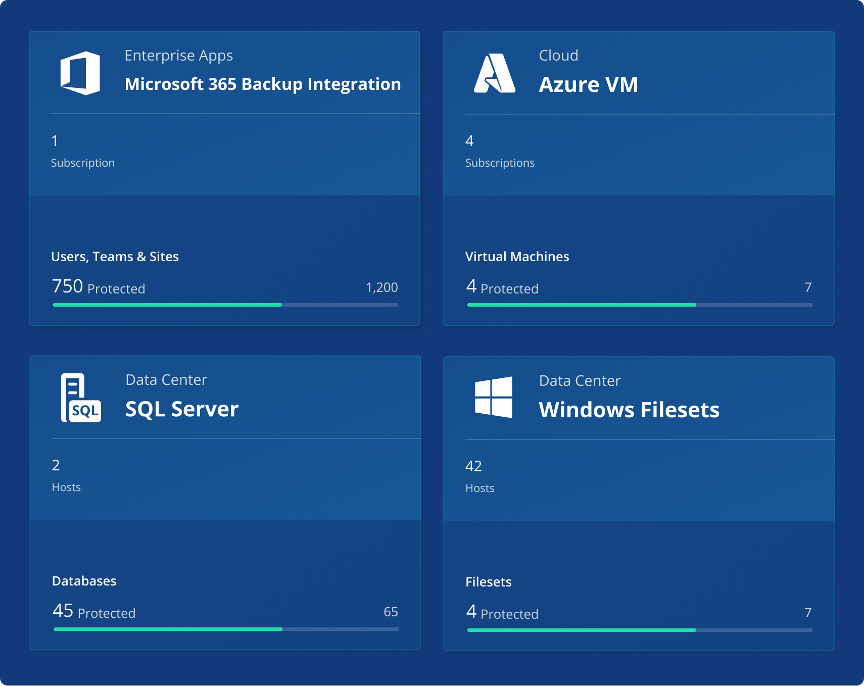Click the Databases heading
Image resolution: width=864 pixels, height=686 pixels.
(84, 581)
